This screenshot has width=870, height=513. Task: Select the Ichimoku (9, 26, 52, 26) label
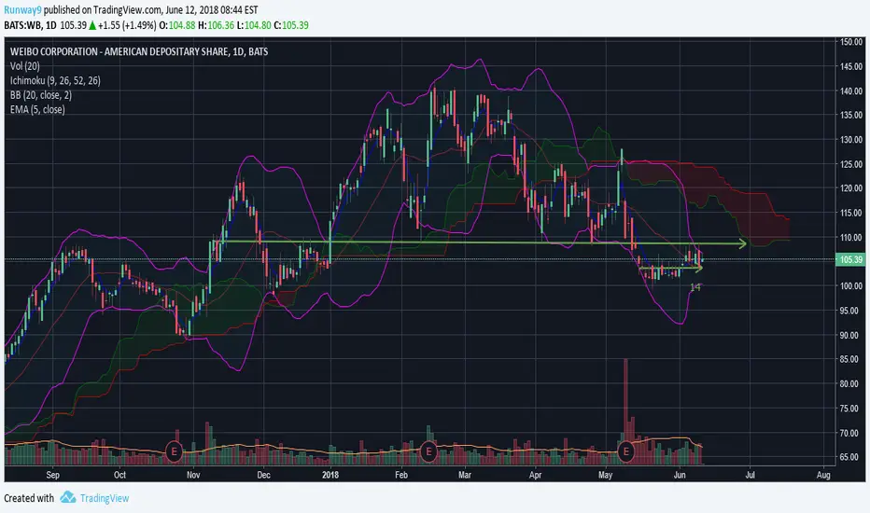55,80
